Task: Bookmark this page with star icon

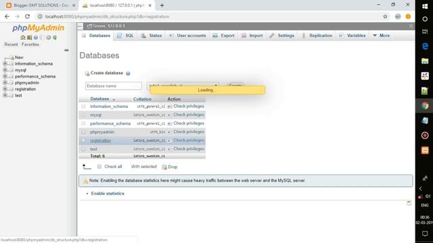Action: [385, 16]
